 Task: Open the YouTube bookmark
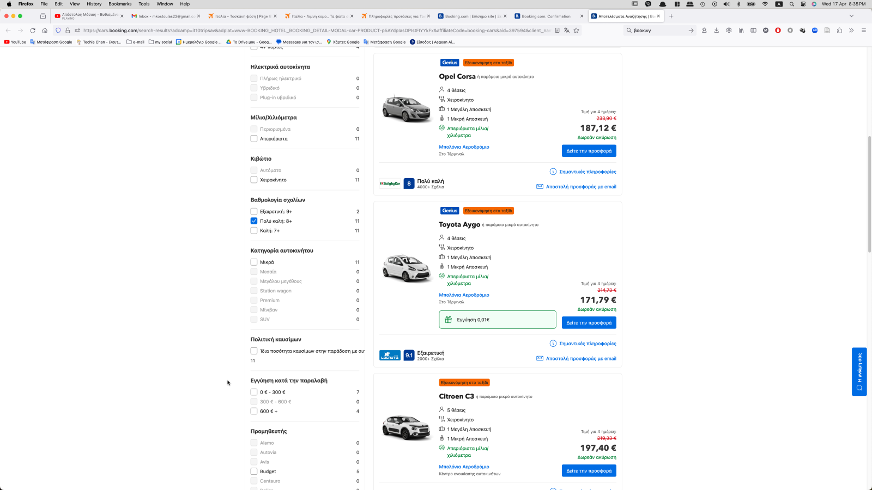[x=15, y=42]
